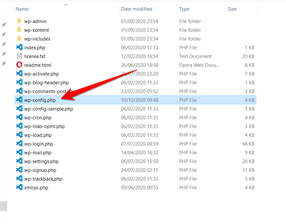Click the wp-content folder icon
Image resolution: width=286 pixels, height=224 pixels.
[19, 30]
